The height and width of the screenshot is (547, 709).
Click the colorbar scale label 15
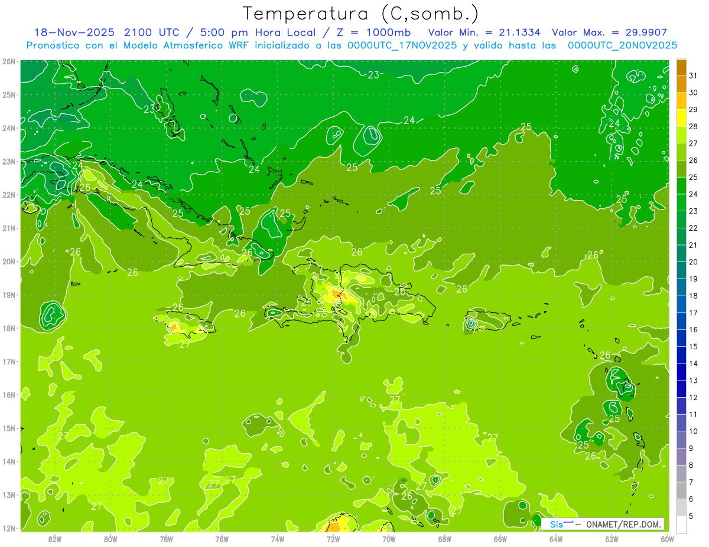pyautogui.click(x=693, y=346)
